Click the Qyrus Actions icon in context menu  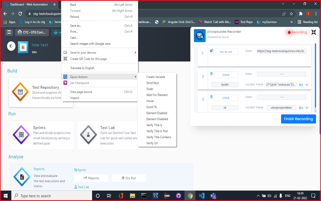[65, 77]
